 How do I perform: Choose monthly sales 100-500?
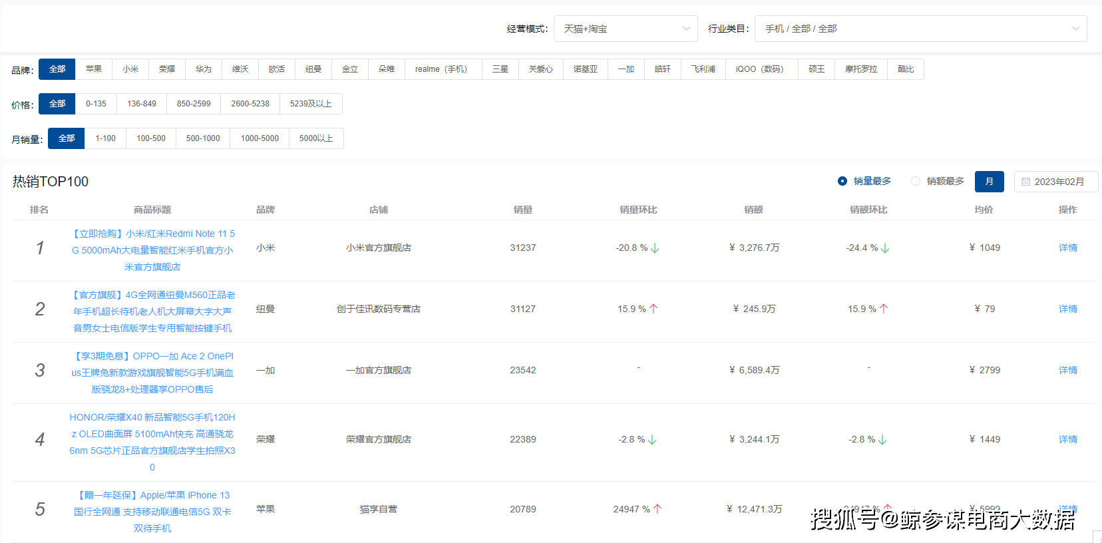[151, 138]
